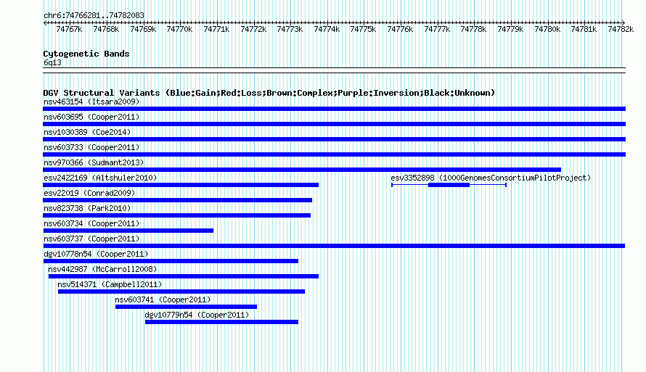The width and height of the screenshot is (646, 372).
Task: Click the 74782k ruler position
Action: click(621, 29)
